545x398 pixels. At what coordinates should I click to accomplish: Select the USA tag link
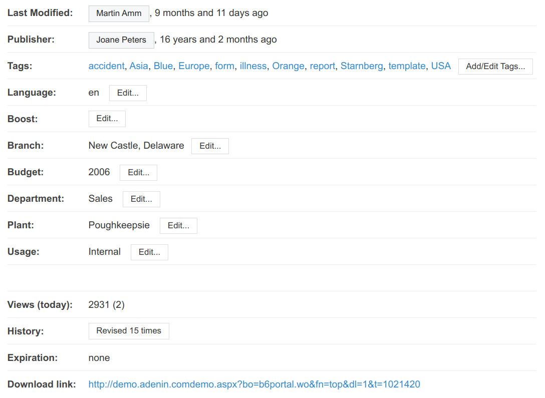(441, 66)
